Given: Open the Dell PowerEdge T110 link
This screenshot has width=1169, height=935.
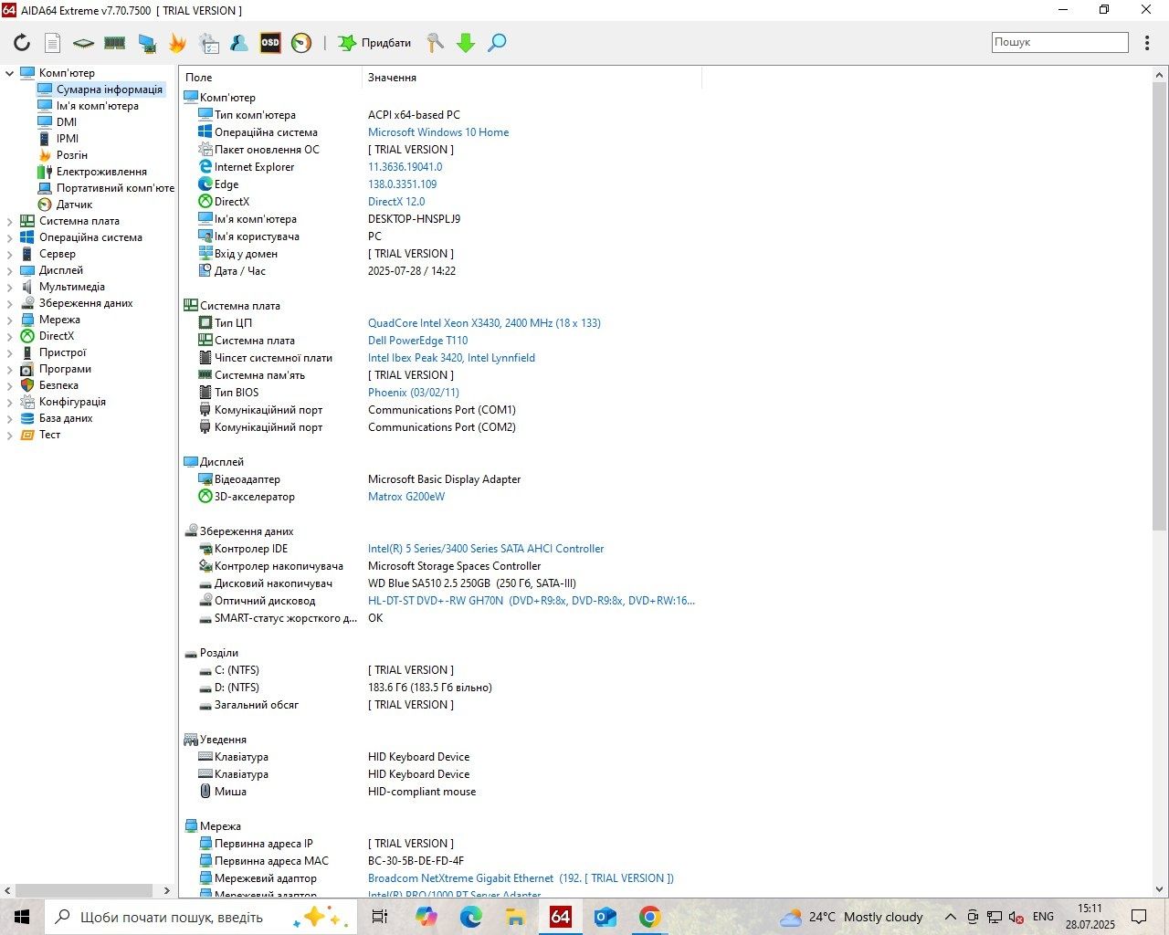Looking at the screenshot, I should point(417,341).
